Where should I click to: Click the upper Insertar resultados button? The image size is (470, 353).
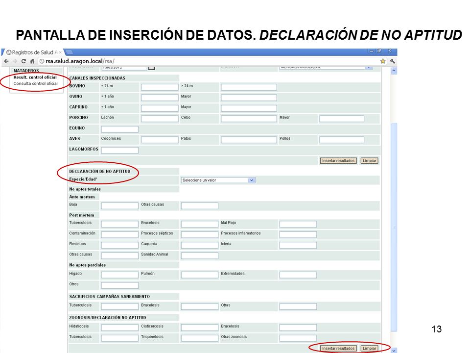pyautogui.click(x=338, y=161)
